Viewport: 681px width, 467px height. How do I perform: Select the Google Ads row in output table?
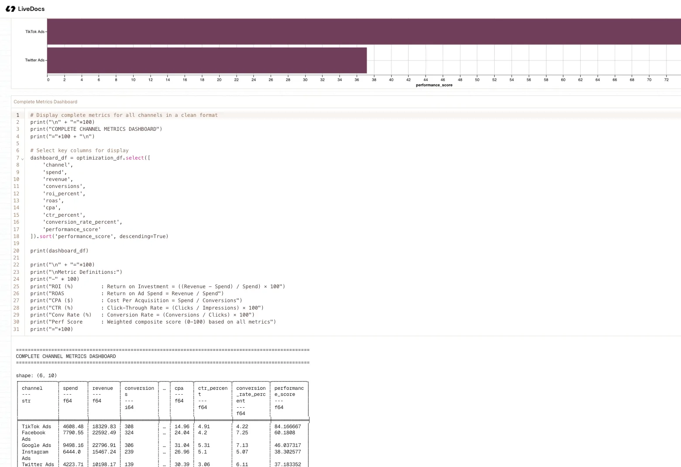coord(36,445)
